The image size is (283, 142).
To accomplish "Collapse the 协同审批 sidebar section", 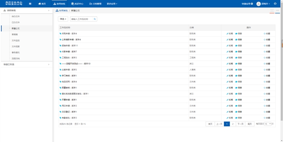I will click(x=27, y=11).
